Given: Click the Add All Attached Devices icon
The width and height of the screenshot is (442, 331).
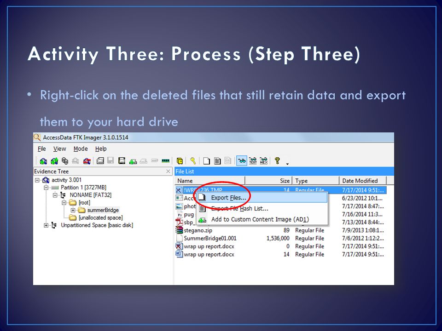Looking at the screenshot, I should point(54,161).
